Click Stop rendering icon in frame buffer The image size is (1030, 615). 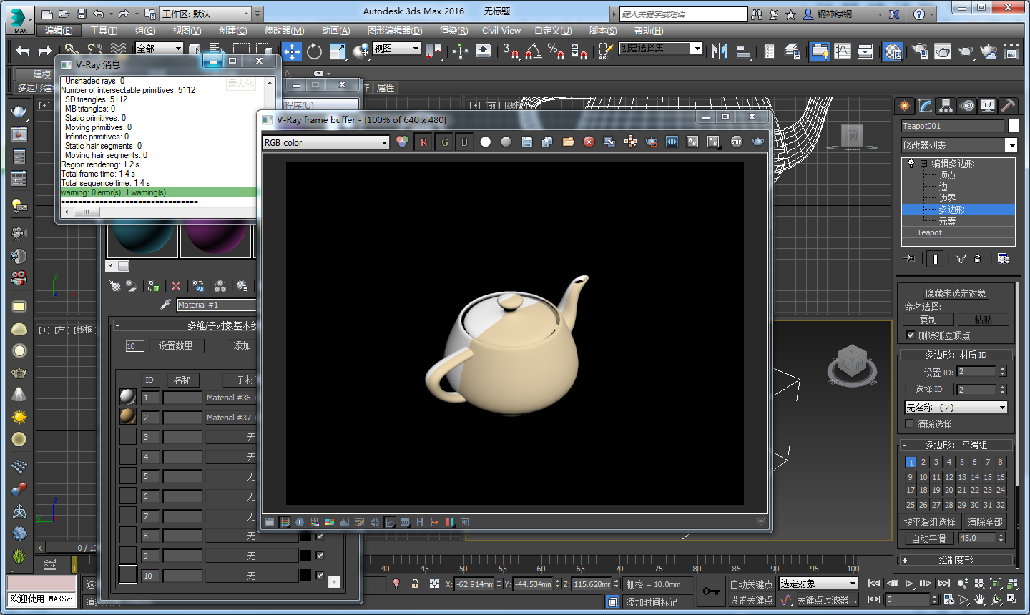pos(737,142)
